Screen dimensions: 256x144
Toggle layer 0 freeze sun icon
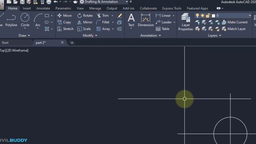(202, 16)
